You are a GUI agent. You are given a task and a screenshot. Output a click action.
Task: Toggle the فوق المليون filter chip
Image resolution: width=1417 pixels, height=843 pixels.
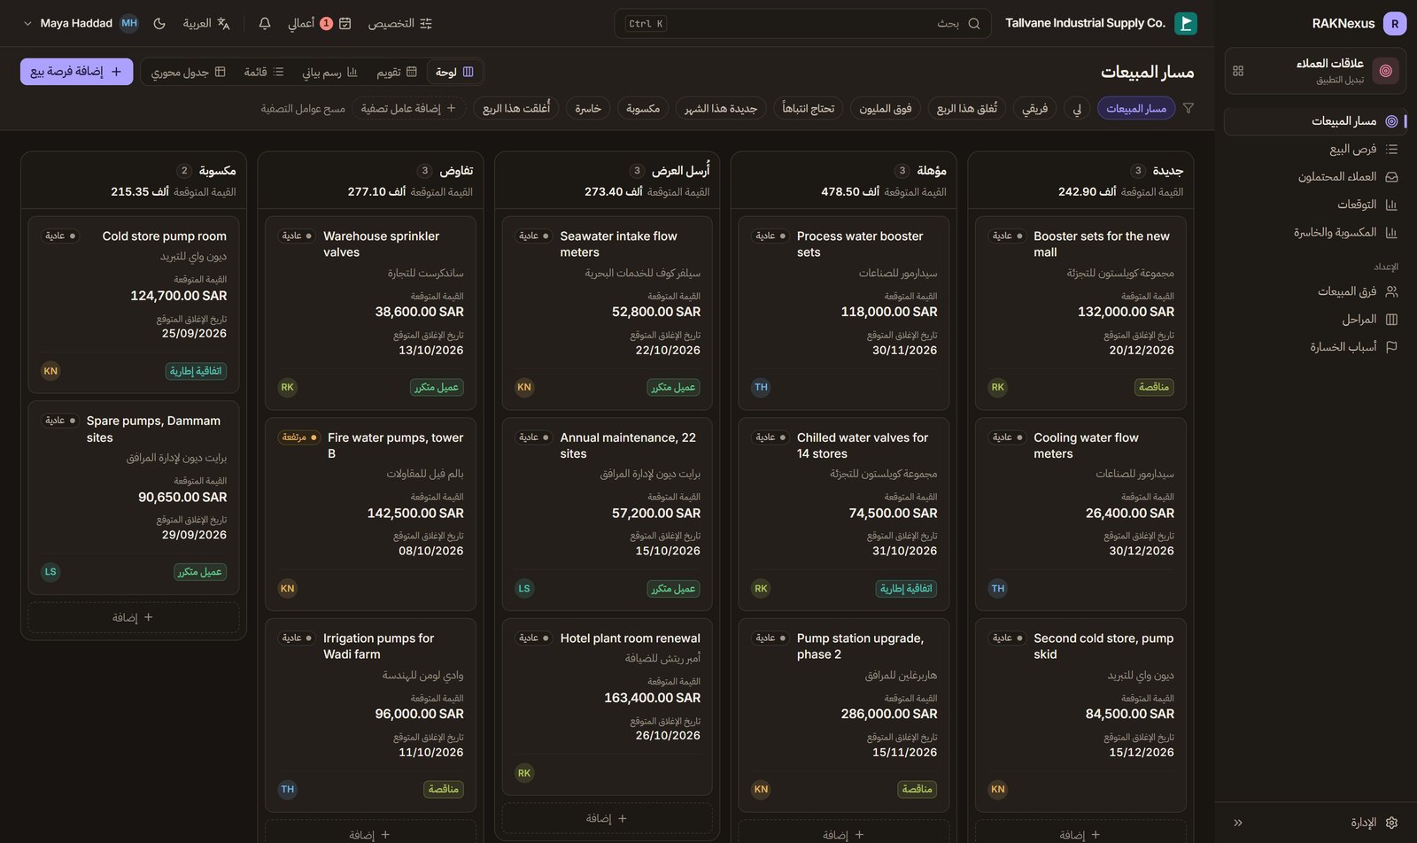click(886, 108)
